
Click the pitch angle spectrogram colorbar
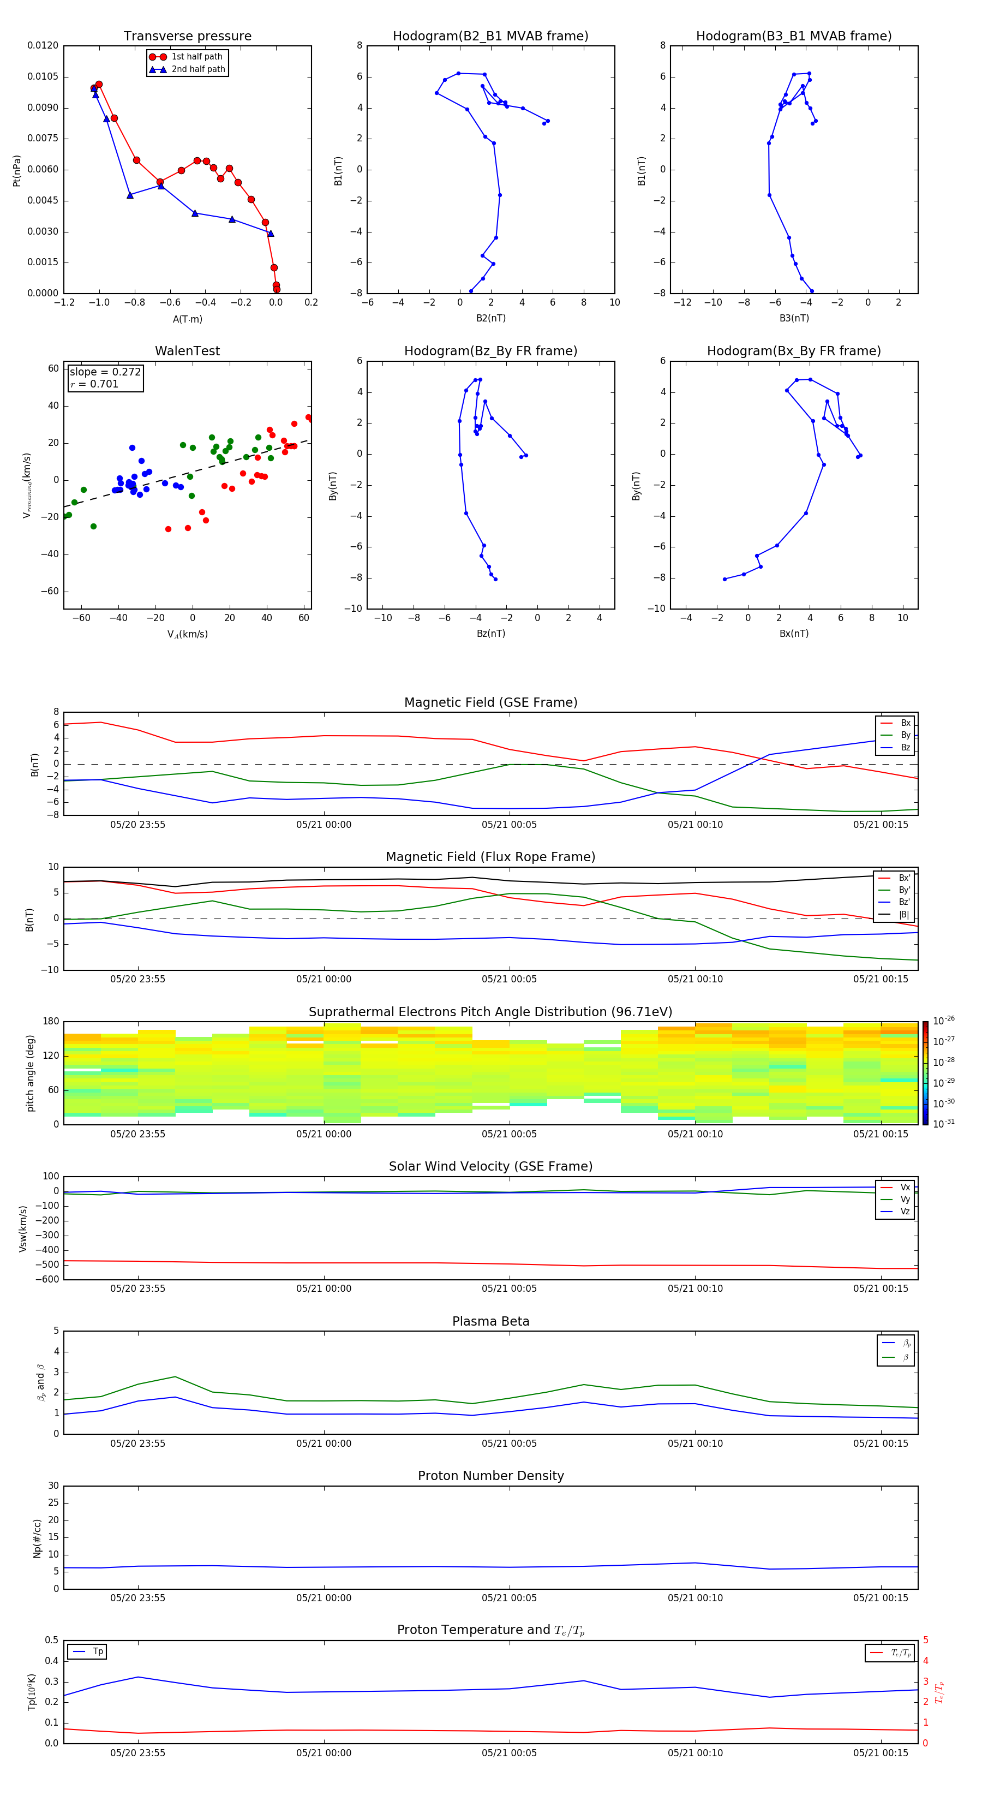coord(925,1073)
